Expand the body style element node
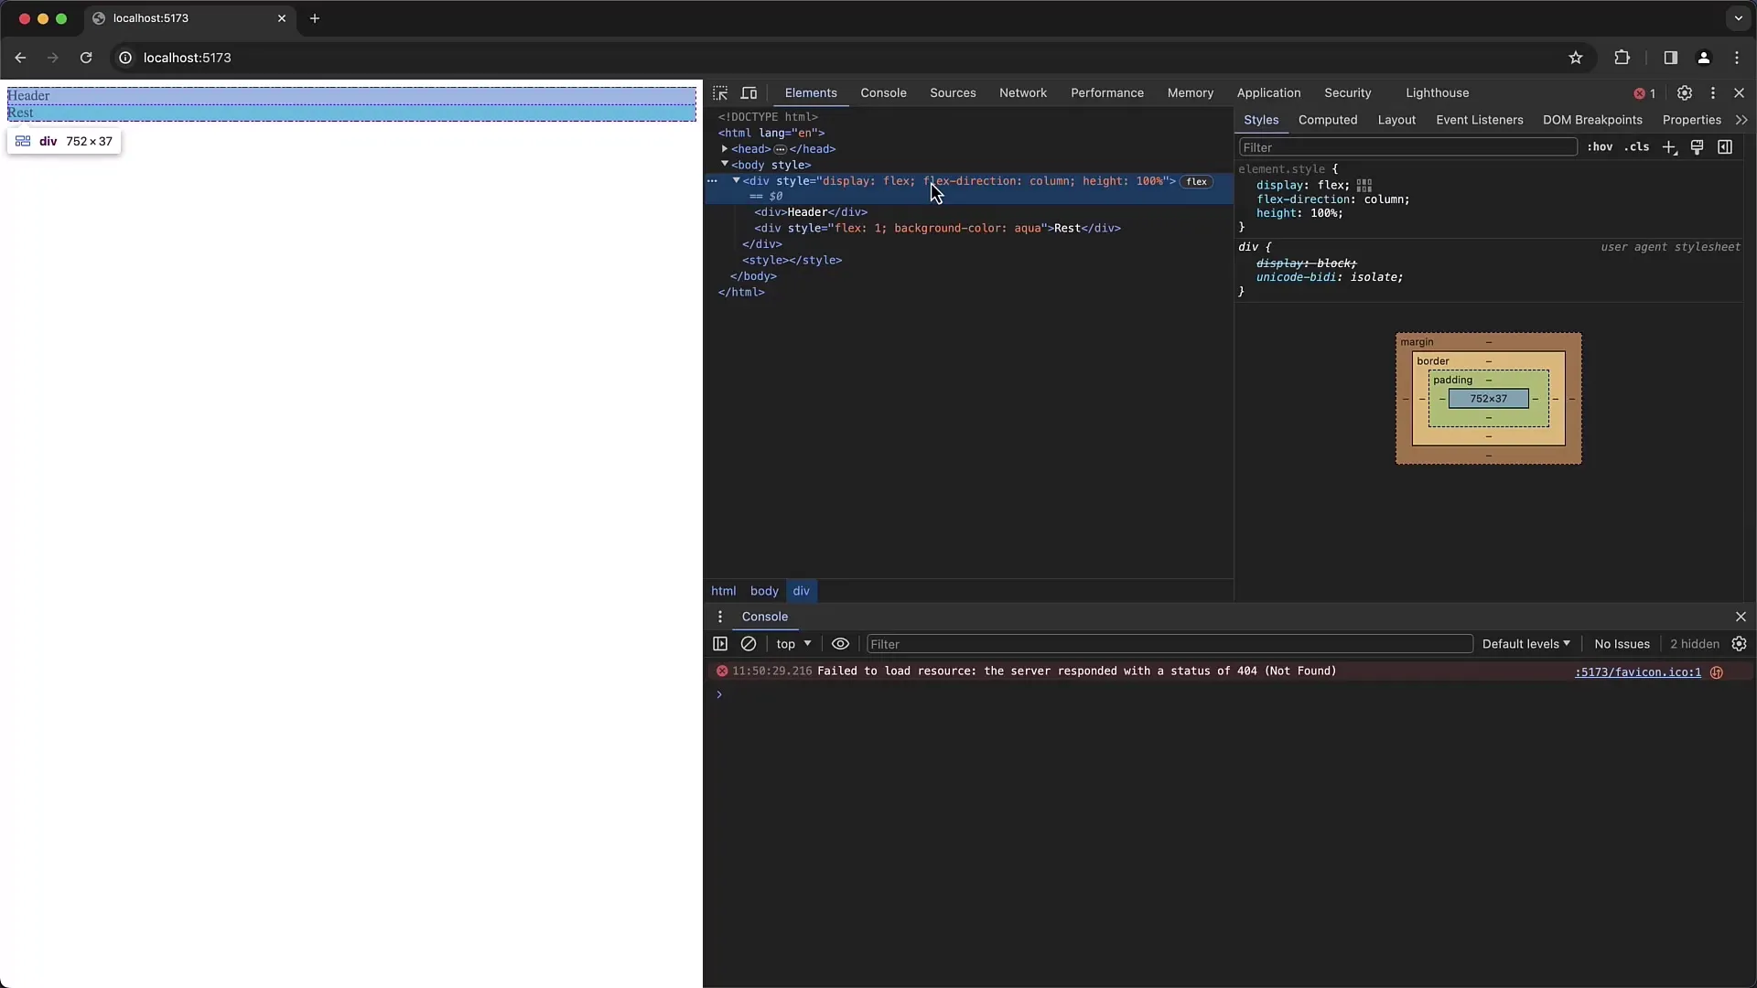This screenshot has width=1757, height=988. coord(726,164)
